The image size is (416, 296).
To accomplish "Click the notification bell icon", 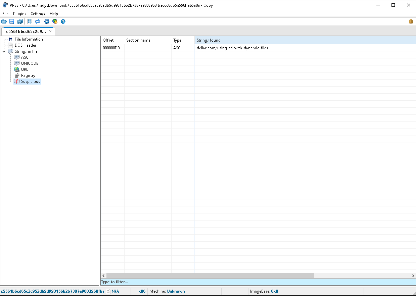I will click(411, 21).
